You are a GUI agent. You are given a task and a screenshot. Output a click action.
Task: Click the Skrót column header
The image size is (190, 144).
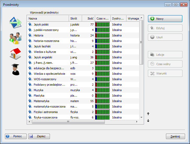click(x=75, y=18)
